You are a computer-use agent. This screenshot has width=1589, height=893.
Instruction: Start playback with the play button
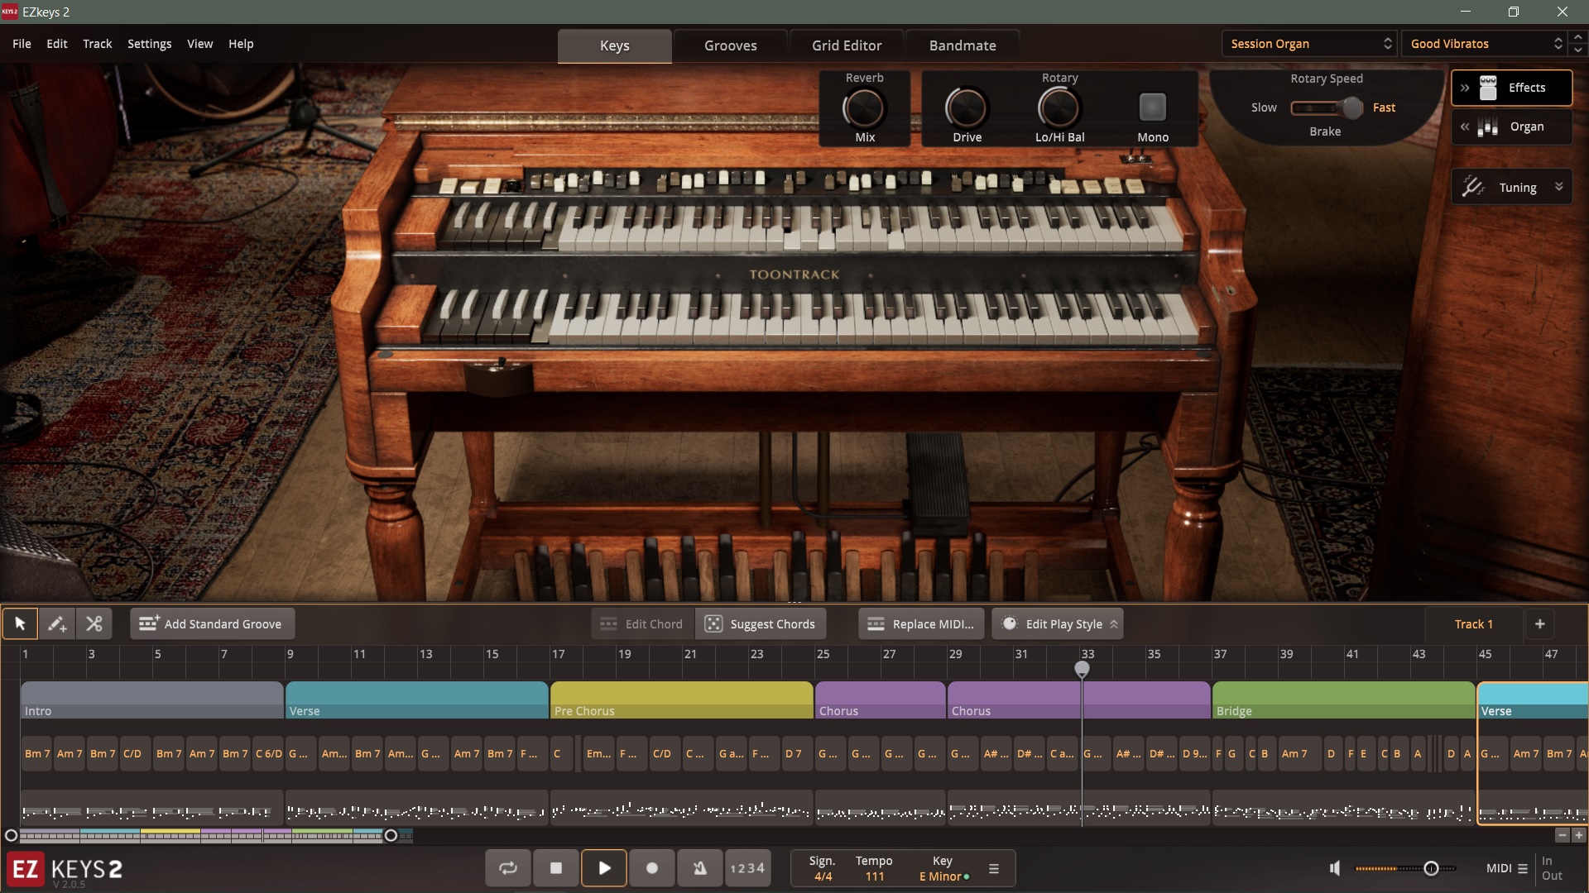(604, 868)
